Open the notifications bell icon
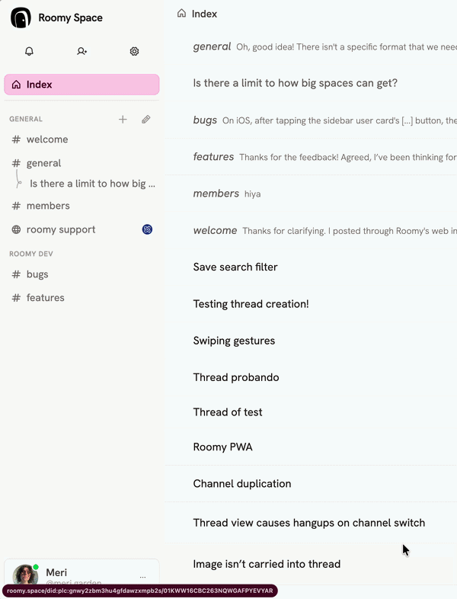 coord(29,51)
